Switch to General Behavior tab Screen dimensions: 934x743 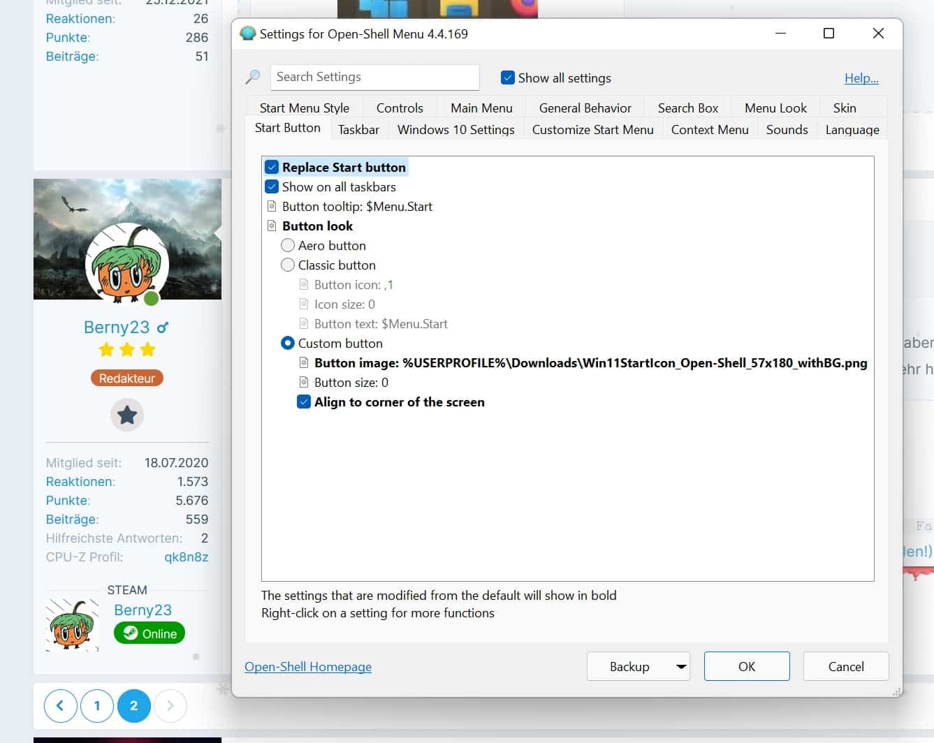tap(585, 108)
